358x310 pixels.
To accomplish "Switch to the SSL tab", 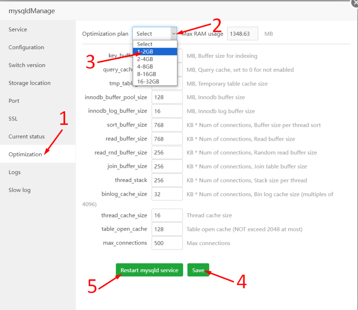I will [x=13, y=119].
